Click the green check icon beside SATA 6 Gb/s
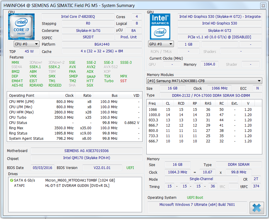 pos(11,180)
